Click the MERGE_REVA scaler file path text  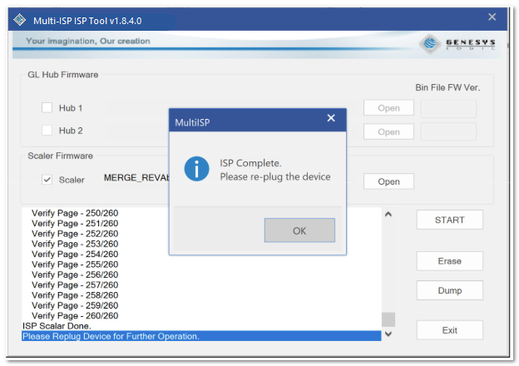136,178
